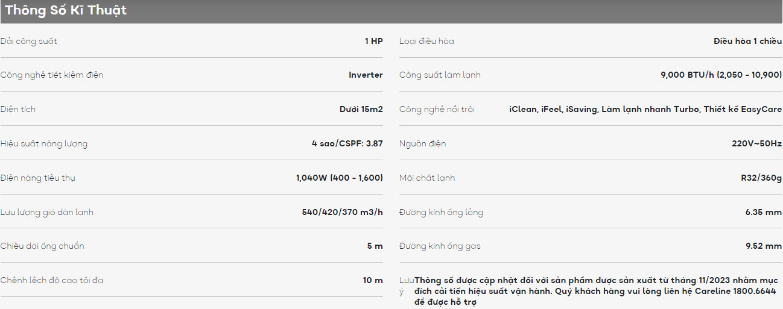Click the "540/420/370 m3/h" airflow value
Viewport: 783px width, 309px height.
[x=342, y=213]
